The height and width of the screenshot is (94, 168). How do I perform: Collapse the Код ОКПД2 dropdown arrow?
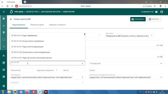82,63
